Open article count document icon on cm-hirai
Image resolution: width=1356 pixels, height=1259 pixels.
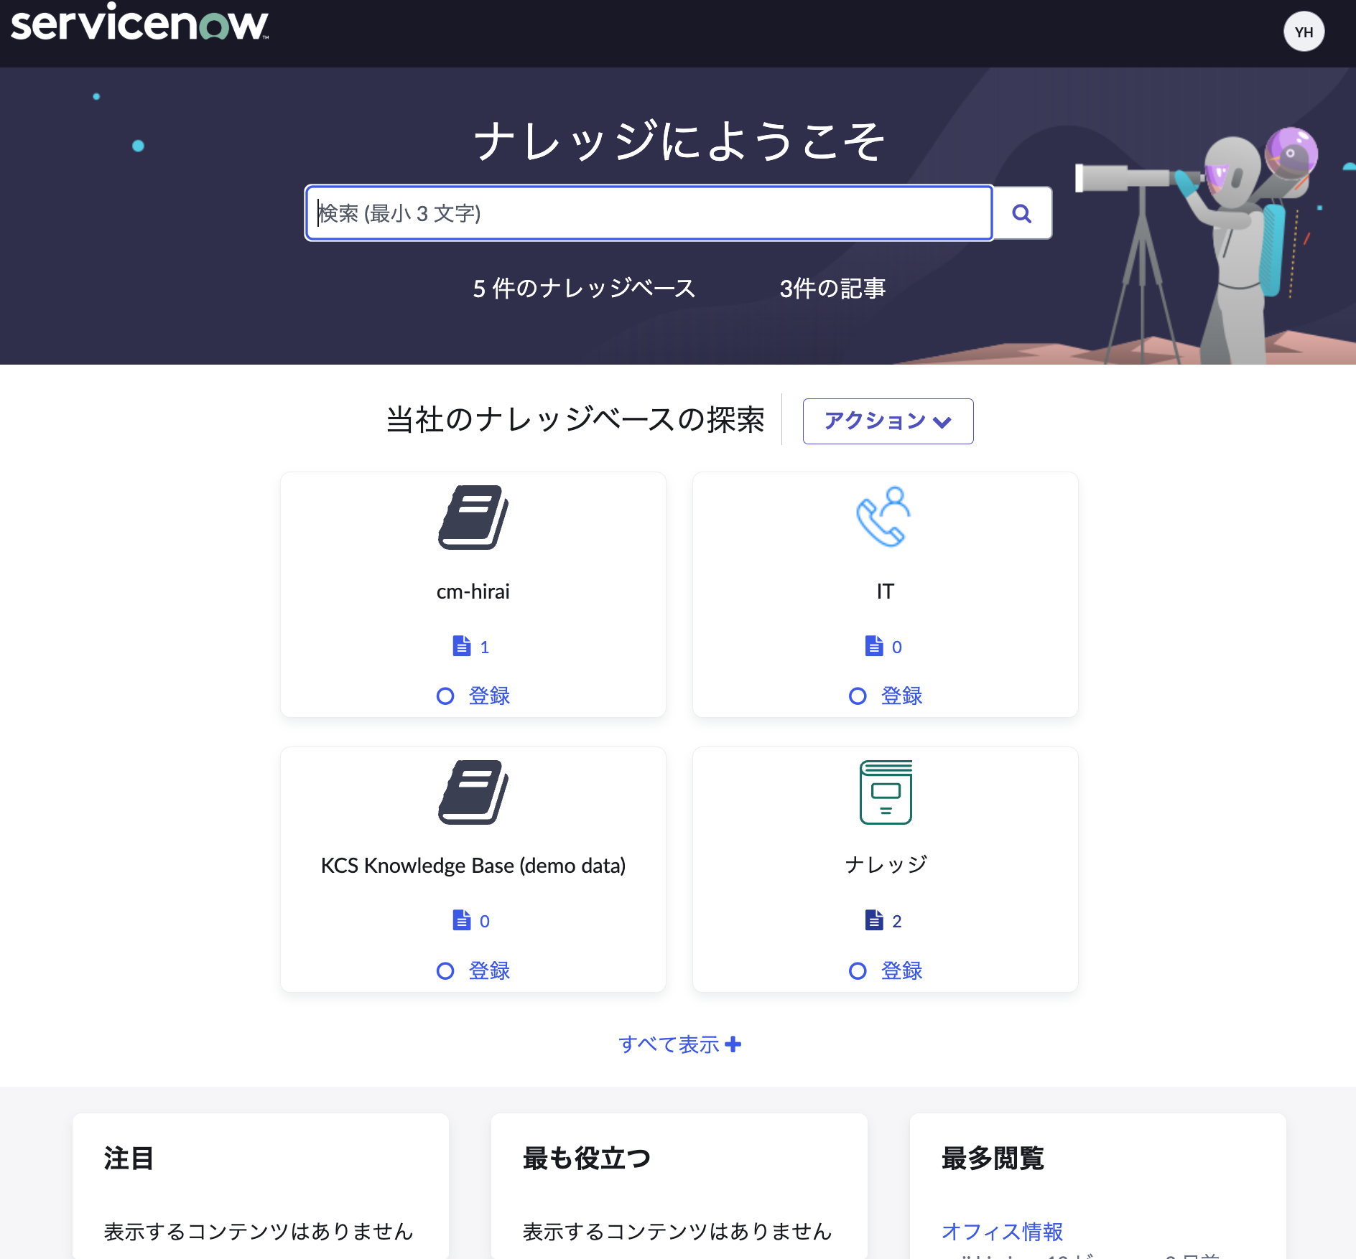point(460,645)
